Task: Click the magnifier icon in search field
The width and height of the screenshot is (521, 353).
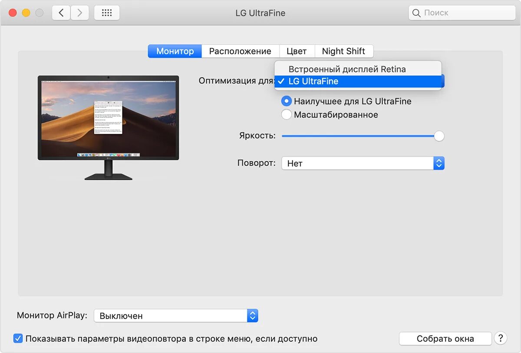Action: pyautogui.click(x=416, y=13)
